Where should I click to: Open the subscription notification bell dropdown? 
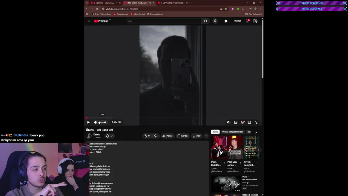tap(109, 136)
